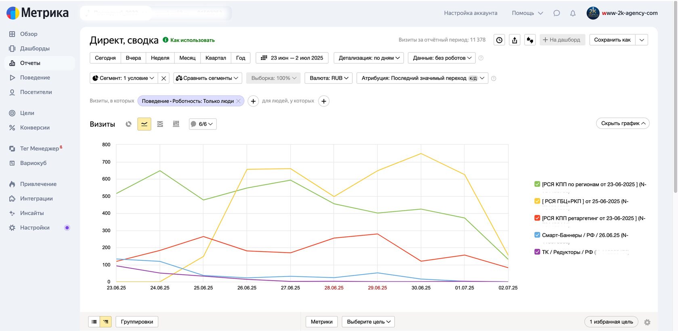The image size is (678, 331).
Task: Switch chart to pie view
Action: point(128,124)
